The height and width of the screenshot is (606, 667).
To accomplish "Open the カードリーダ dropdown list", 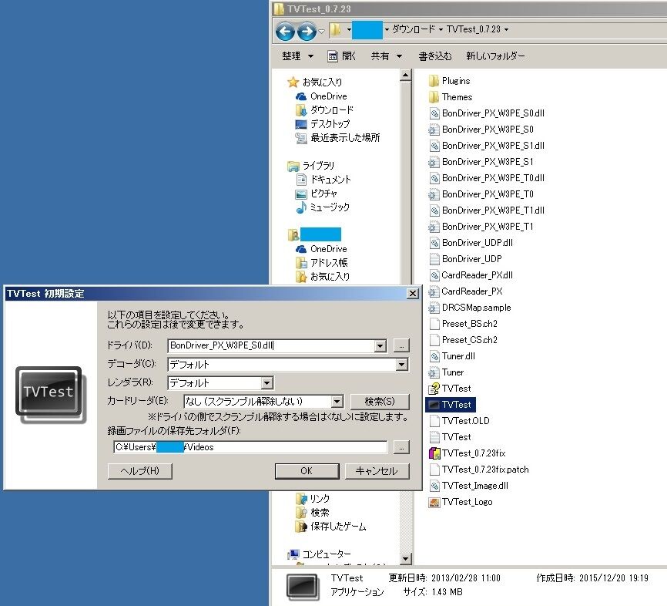I will pos(337,401).
